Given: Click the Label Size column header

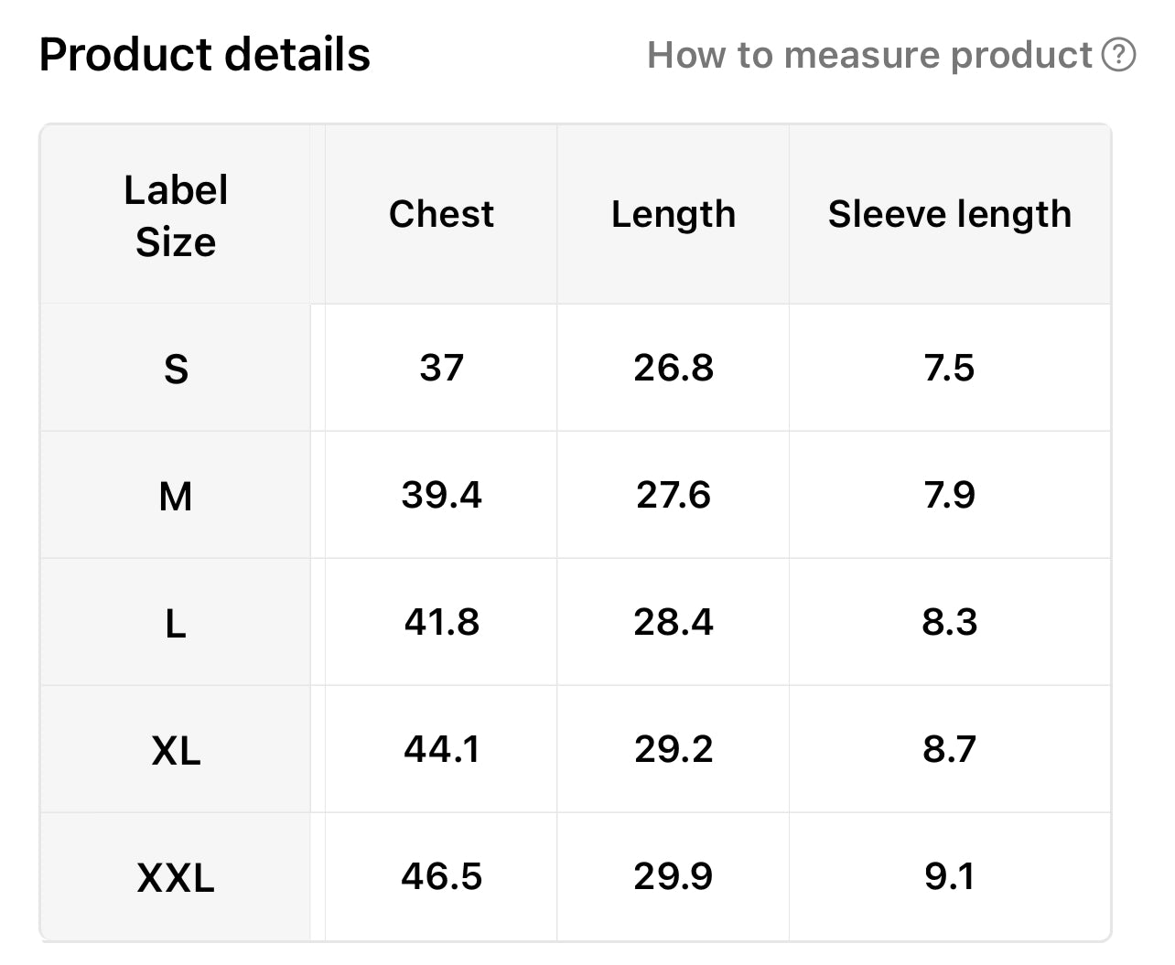Looking at the screenshot, I should coord(176,216).
